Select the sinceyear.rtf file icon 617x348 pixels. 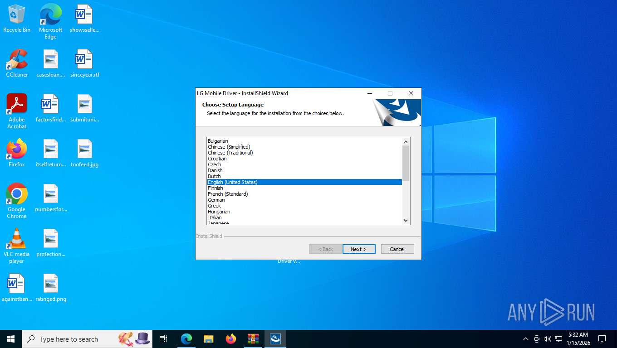(84, 63)
